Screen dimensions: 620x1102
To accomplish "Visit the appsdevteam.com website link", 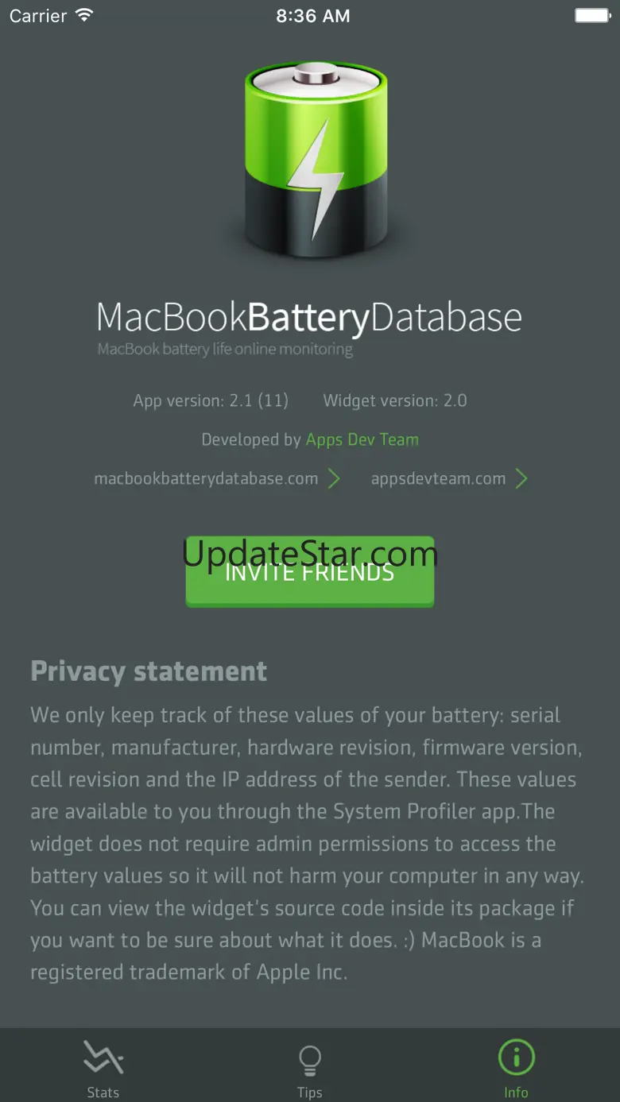I will (438, 479).
